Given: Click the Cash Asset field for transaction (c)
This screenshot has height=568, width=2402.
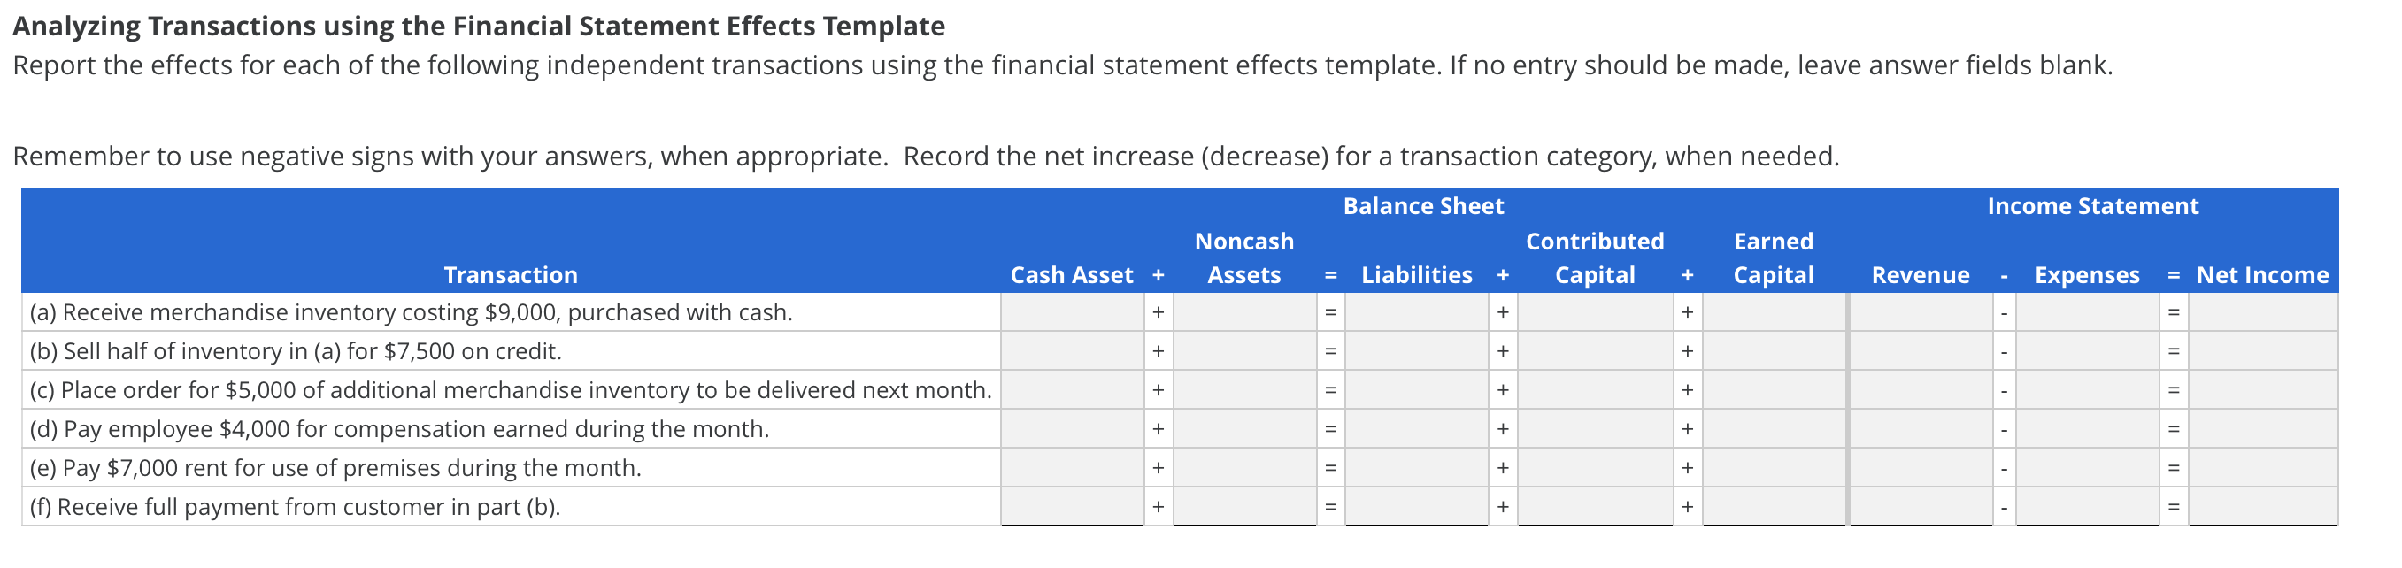Looking at the screenshot, I should point(1073,390).
